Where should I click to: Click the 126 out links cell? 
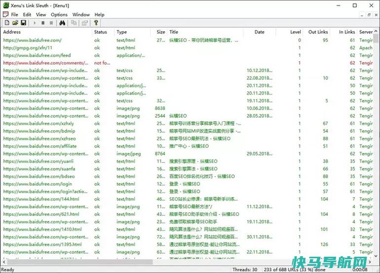pos(324,244)
